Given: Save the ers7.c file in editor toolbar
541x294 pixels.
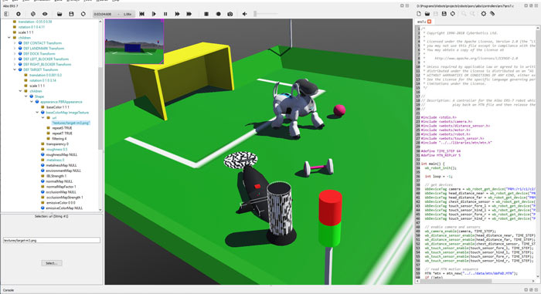Looking at the screenshot, I should 444,14.
